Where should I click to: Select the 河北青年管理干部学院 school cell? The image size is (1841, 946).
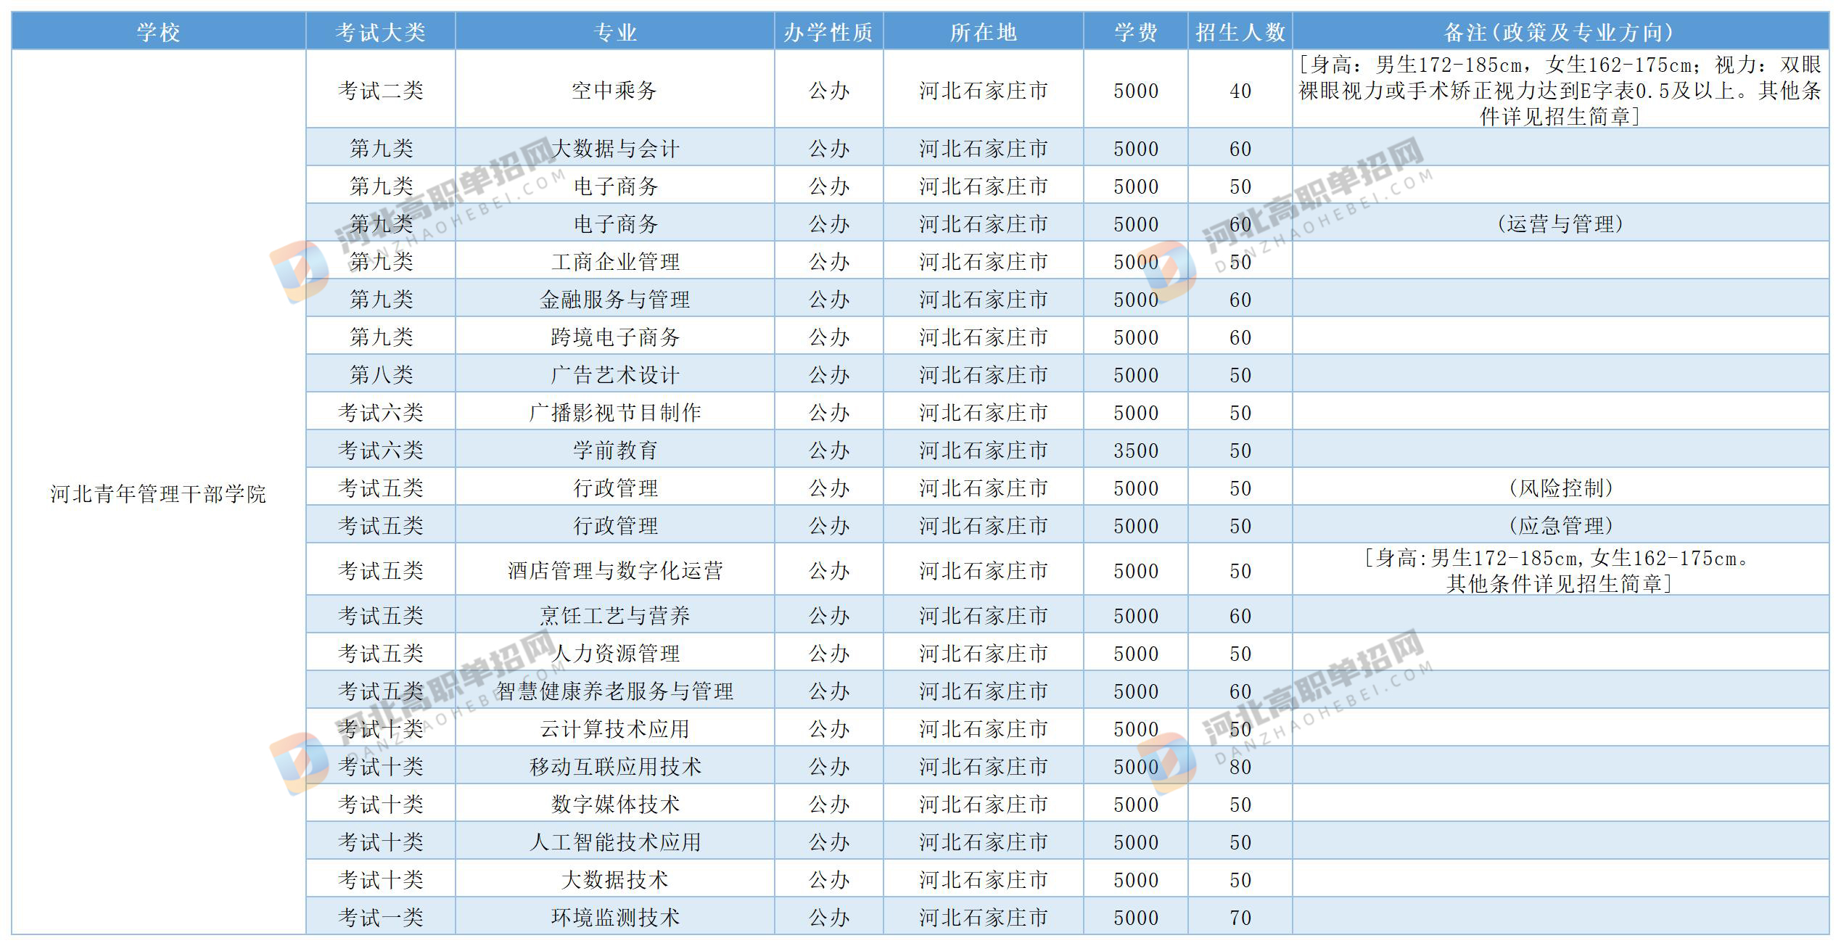[x=158, y=493]
